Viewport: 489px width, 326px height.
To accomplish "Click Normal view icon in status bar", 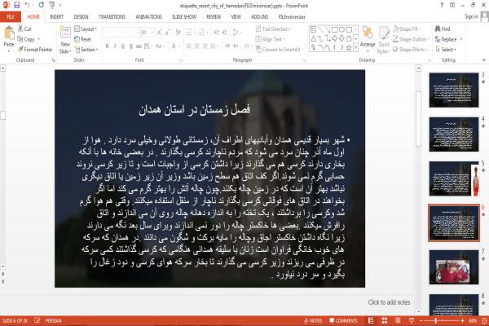I will (371, 320).
